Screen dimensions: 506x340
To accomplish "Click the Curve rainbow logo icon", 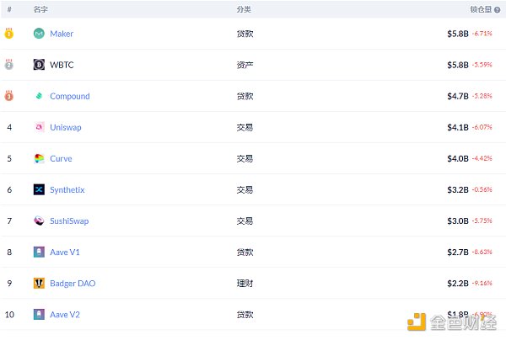I will [x=39, y=158].
